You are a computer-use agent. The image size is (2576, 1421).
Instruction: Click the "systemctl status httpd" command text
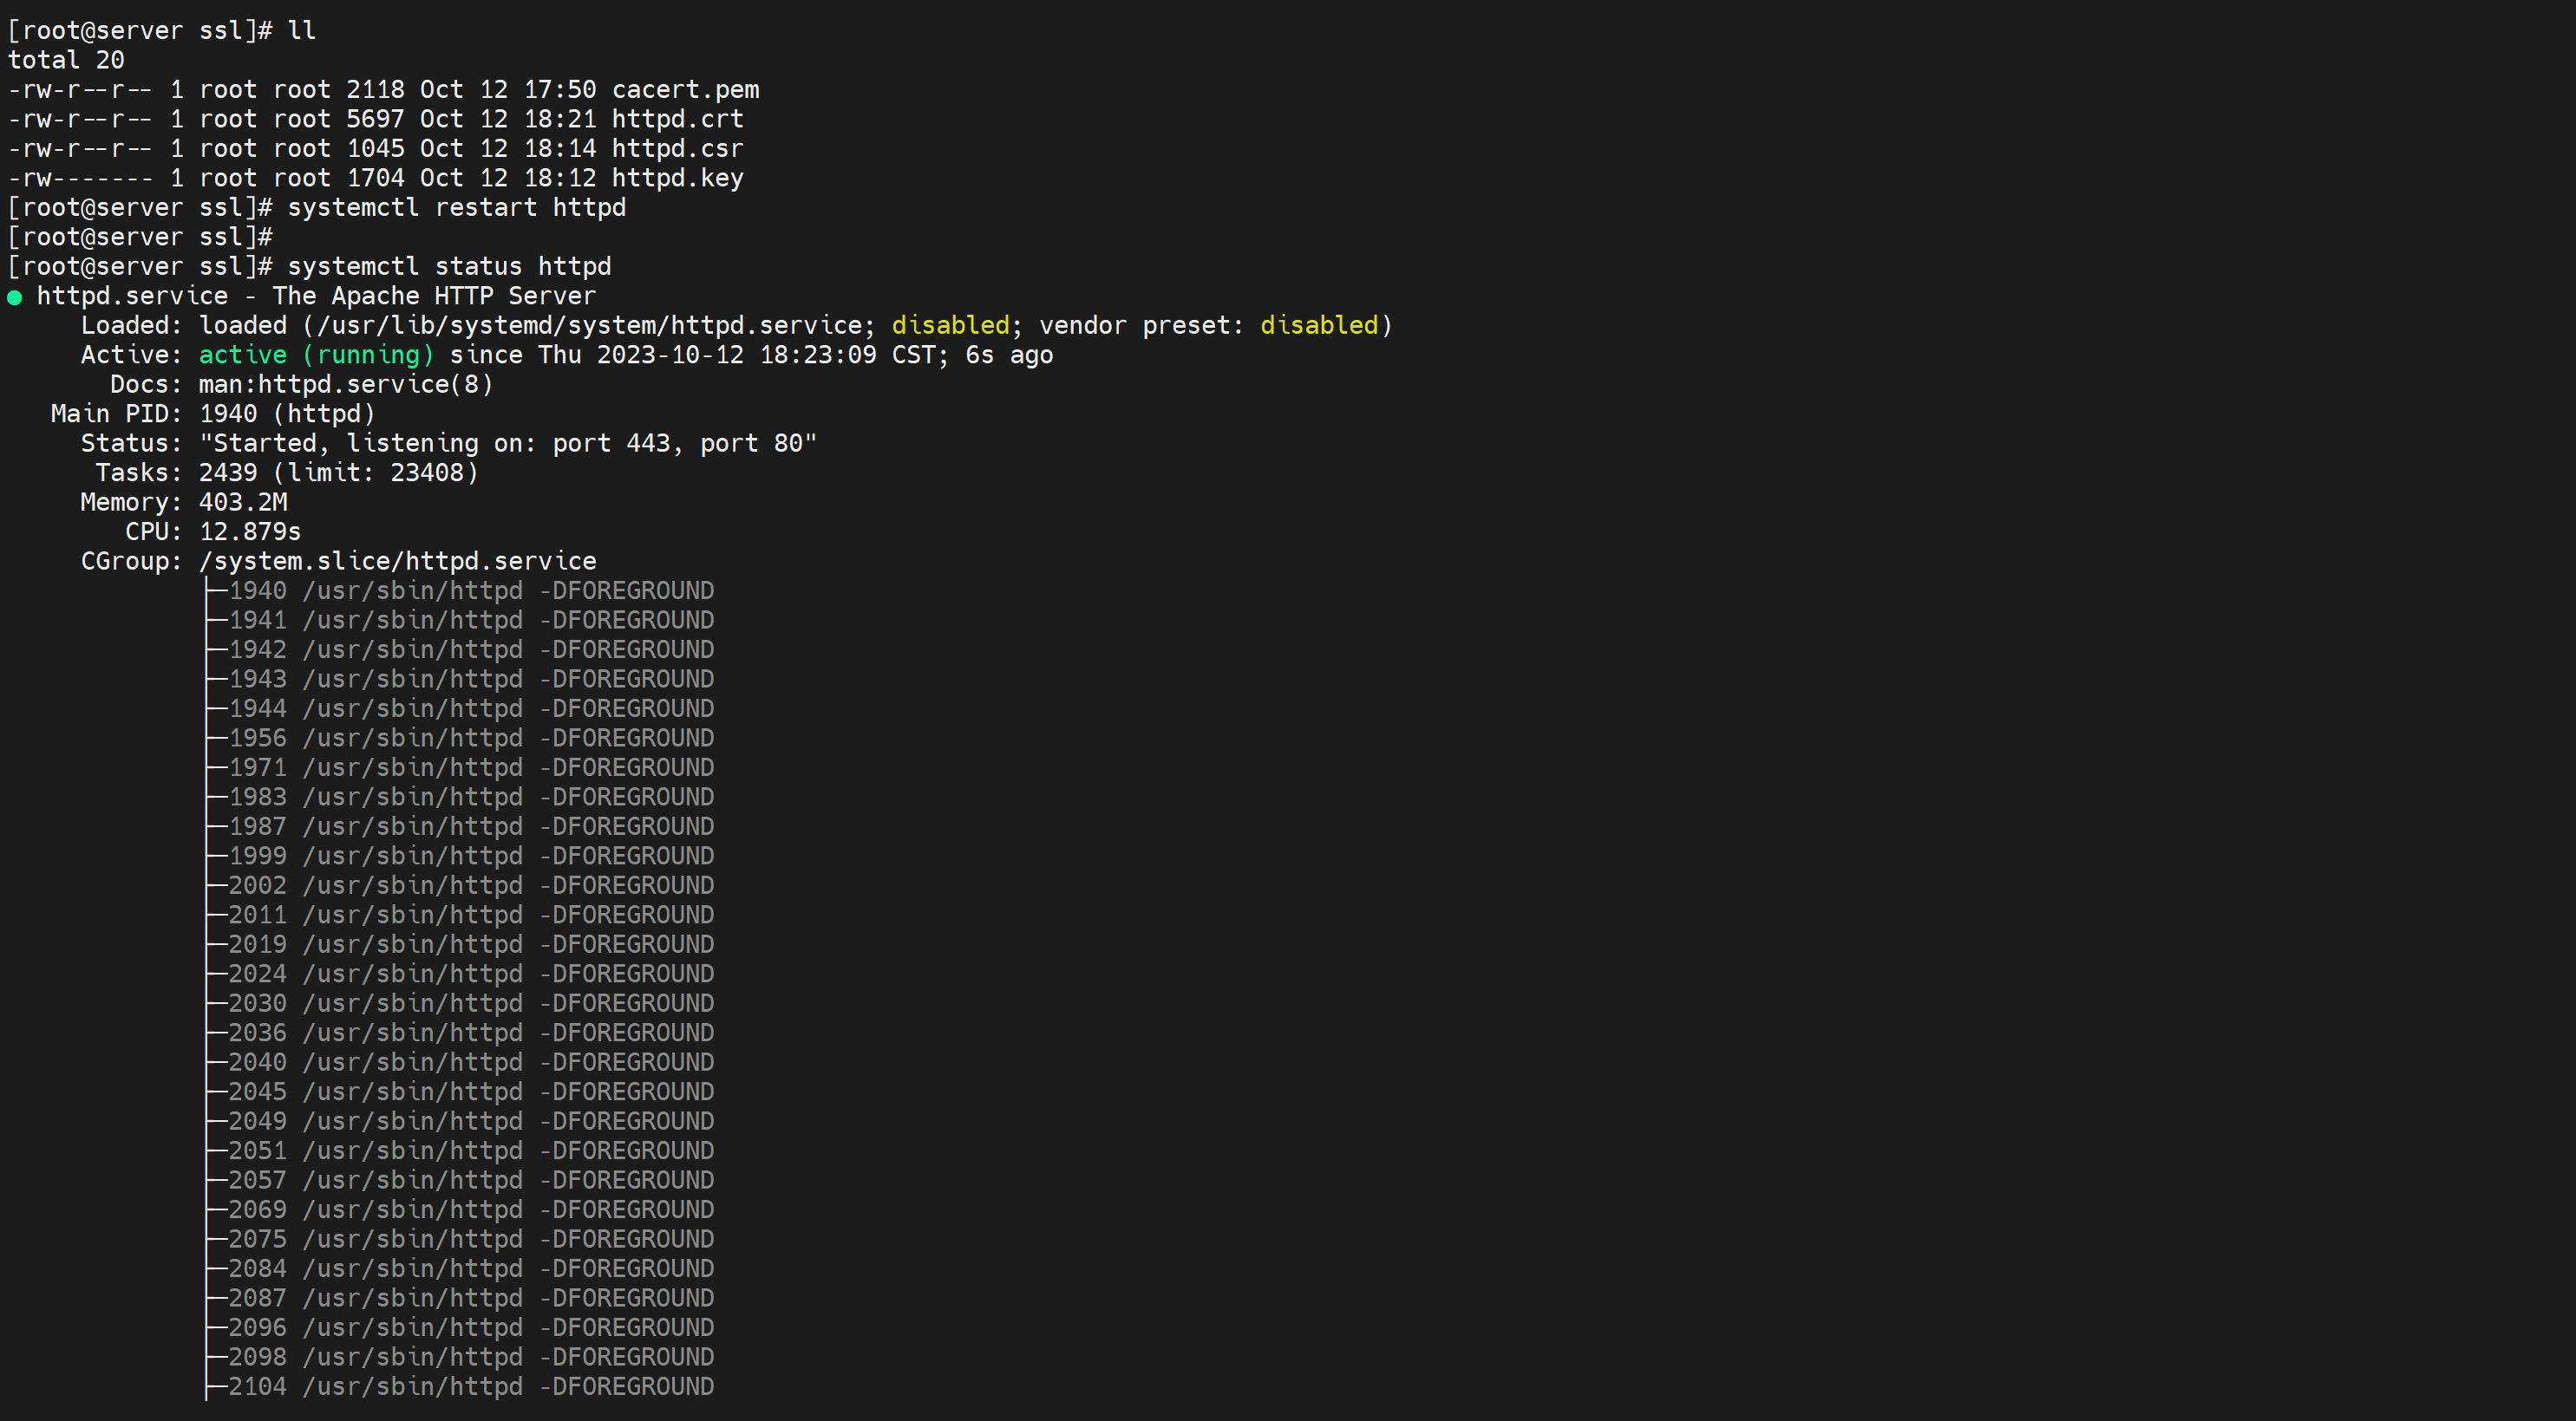(x=449, y=267)
